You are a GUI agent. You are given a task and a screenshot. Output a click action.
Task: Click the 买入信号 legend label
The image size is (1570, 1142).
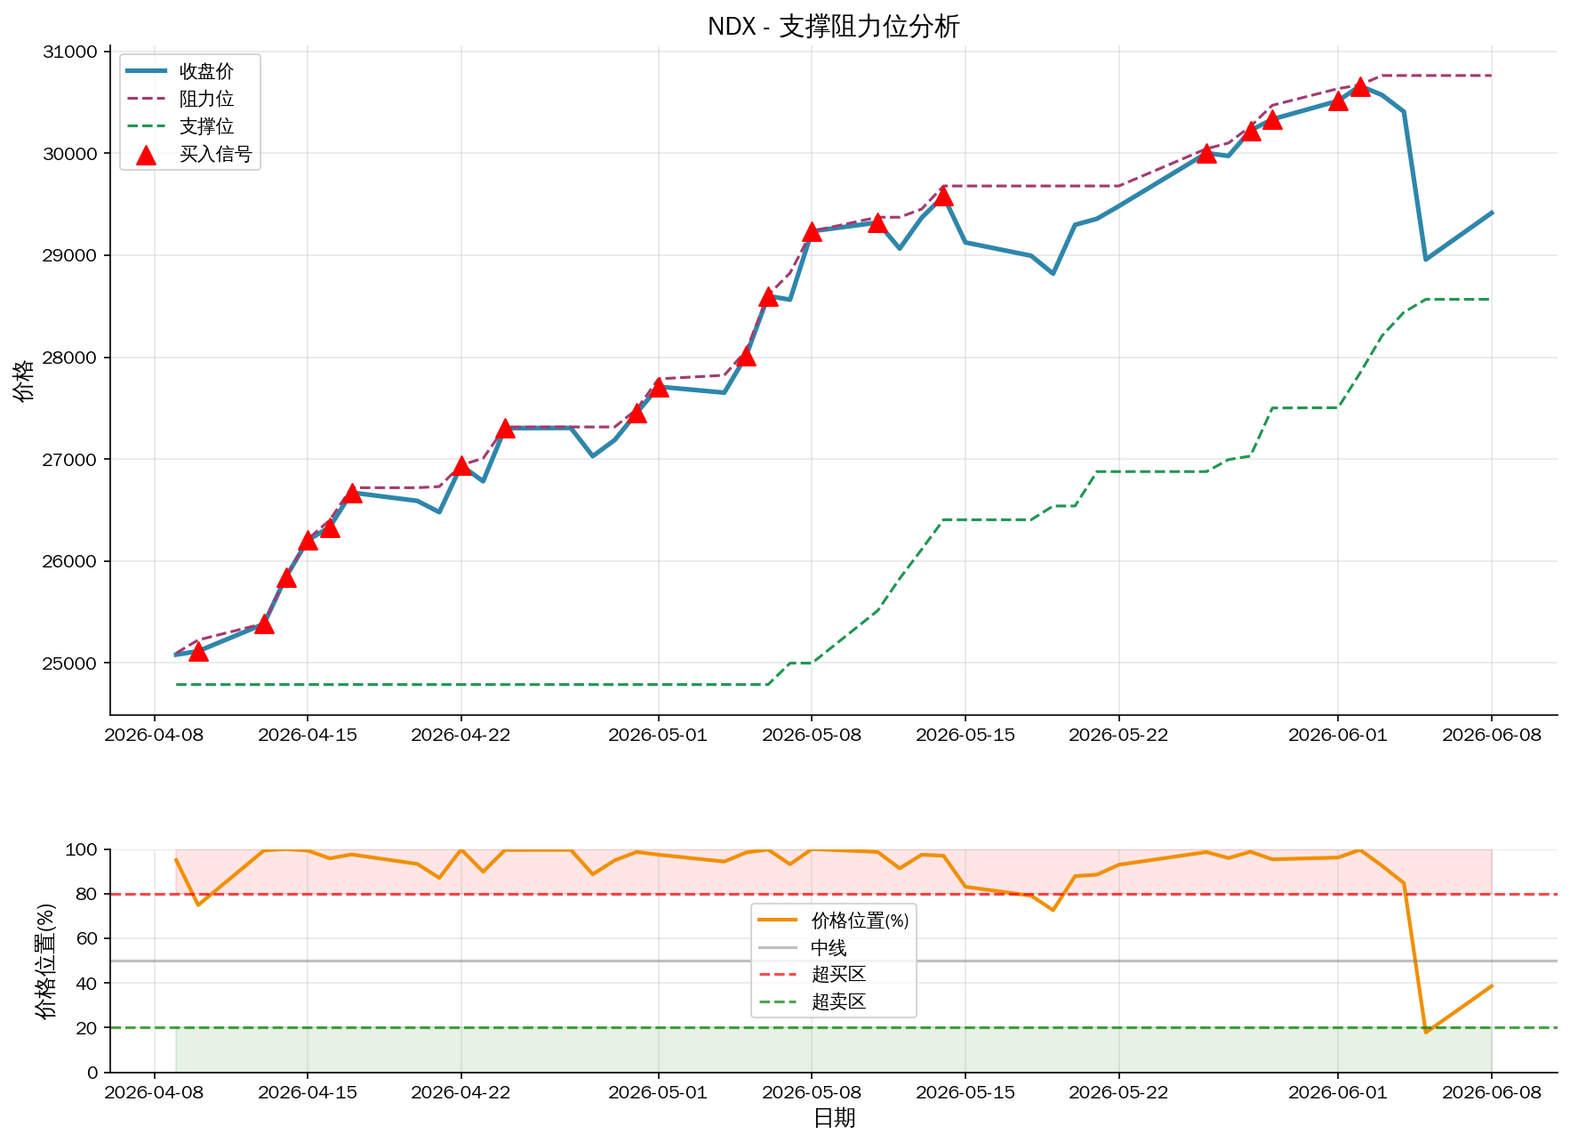click(216, 154)
